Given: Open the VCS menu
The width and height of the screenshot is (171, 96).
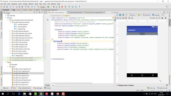Looking at the screenshot, I should click(49, 4).
